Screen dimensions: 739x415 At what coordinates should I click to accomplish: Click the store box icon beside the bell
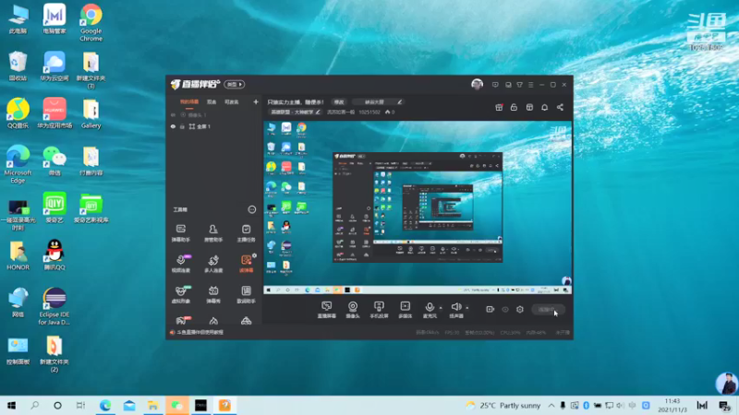point(529,107)
